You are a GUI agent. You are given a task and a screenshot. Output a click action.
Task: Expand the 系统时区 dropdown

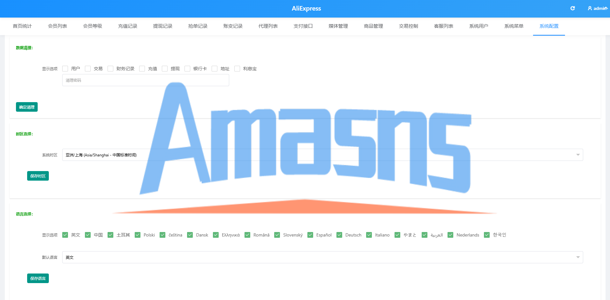pos(322,155)
